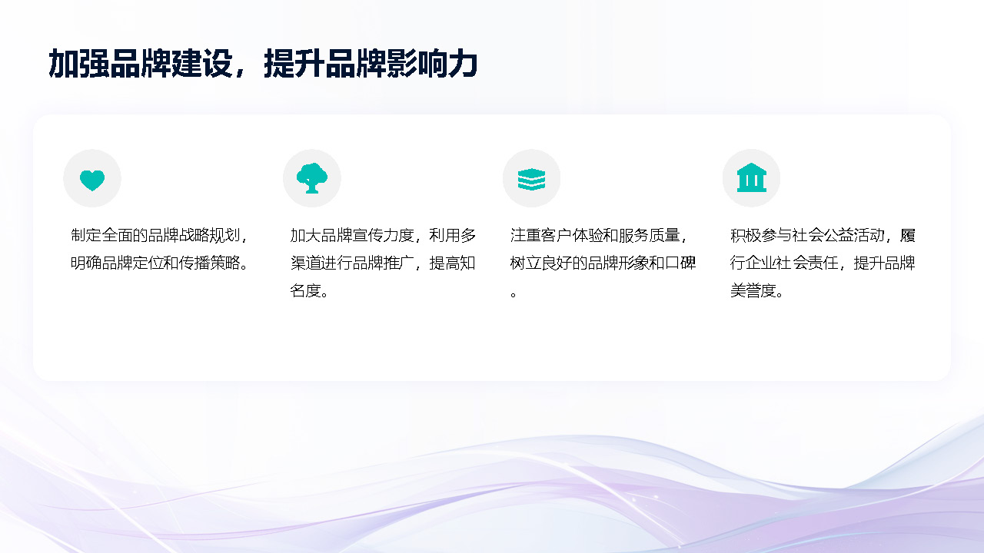Click the white rounded content card

point(492,246)
